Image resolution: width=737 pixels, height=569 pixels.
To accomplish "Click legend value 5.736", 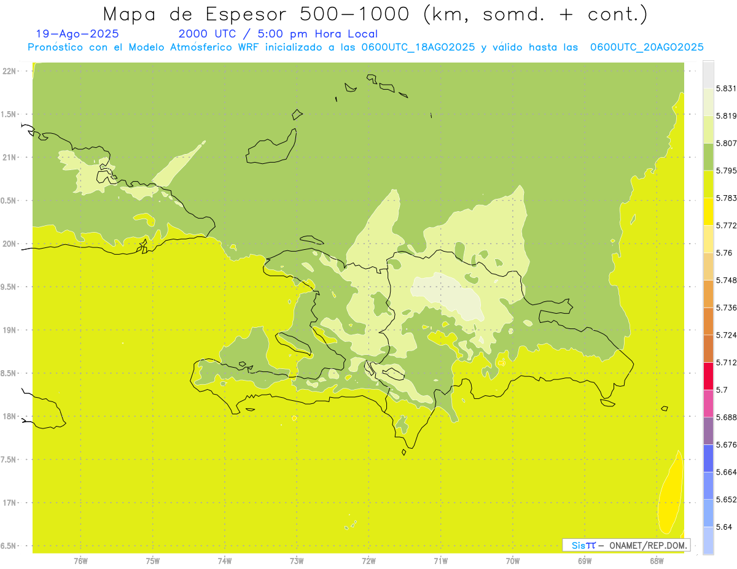I will [726, 308].
